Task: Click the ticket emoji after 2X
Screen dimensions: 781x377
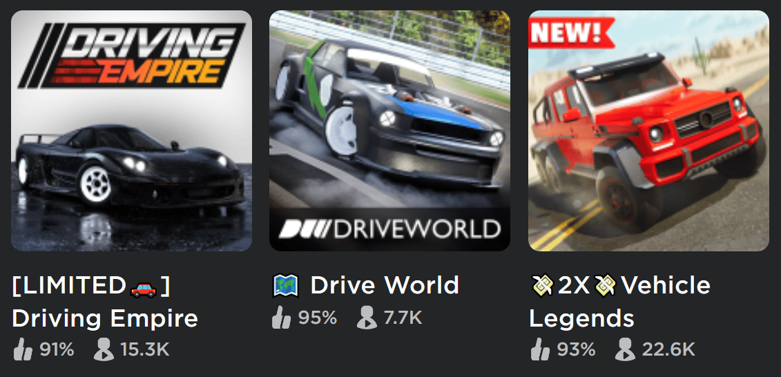Action: point(605,285)
